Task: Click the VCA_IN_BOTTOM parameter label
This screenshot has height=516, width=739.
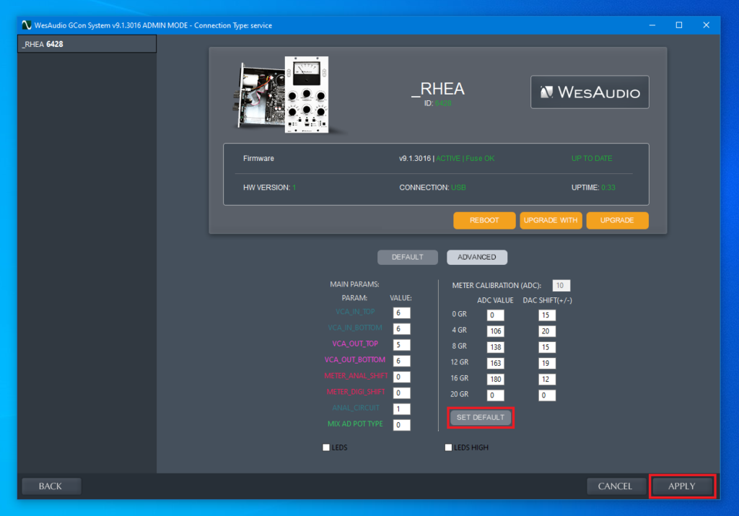Action: tap(355, 328)
